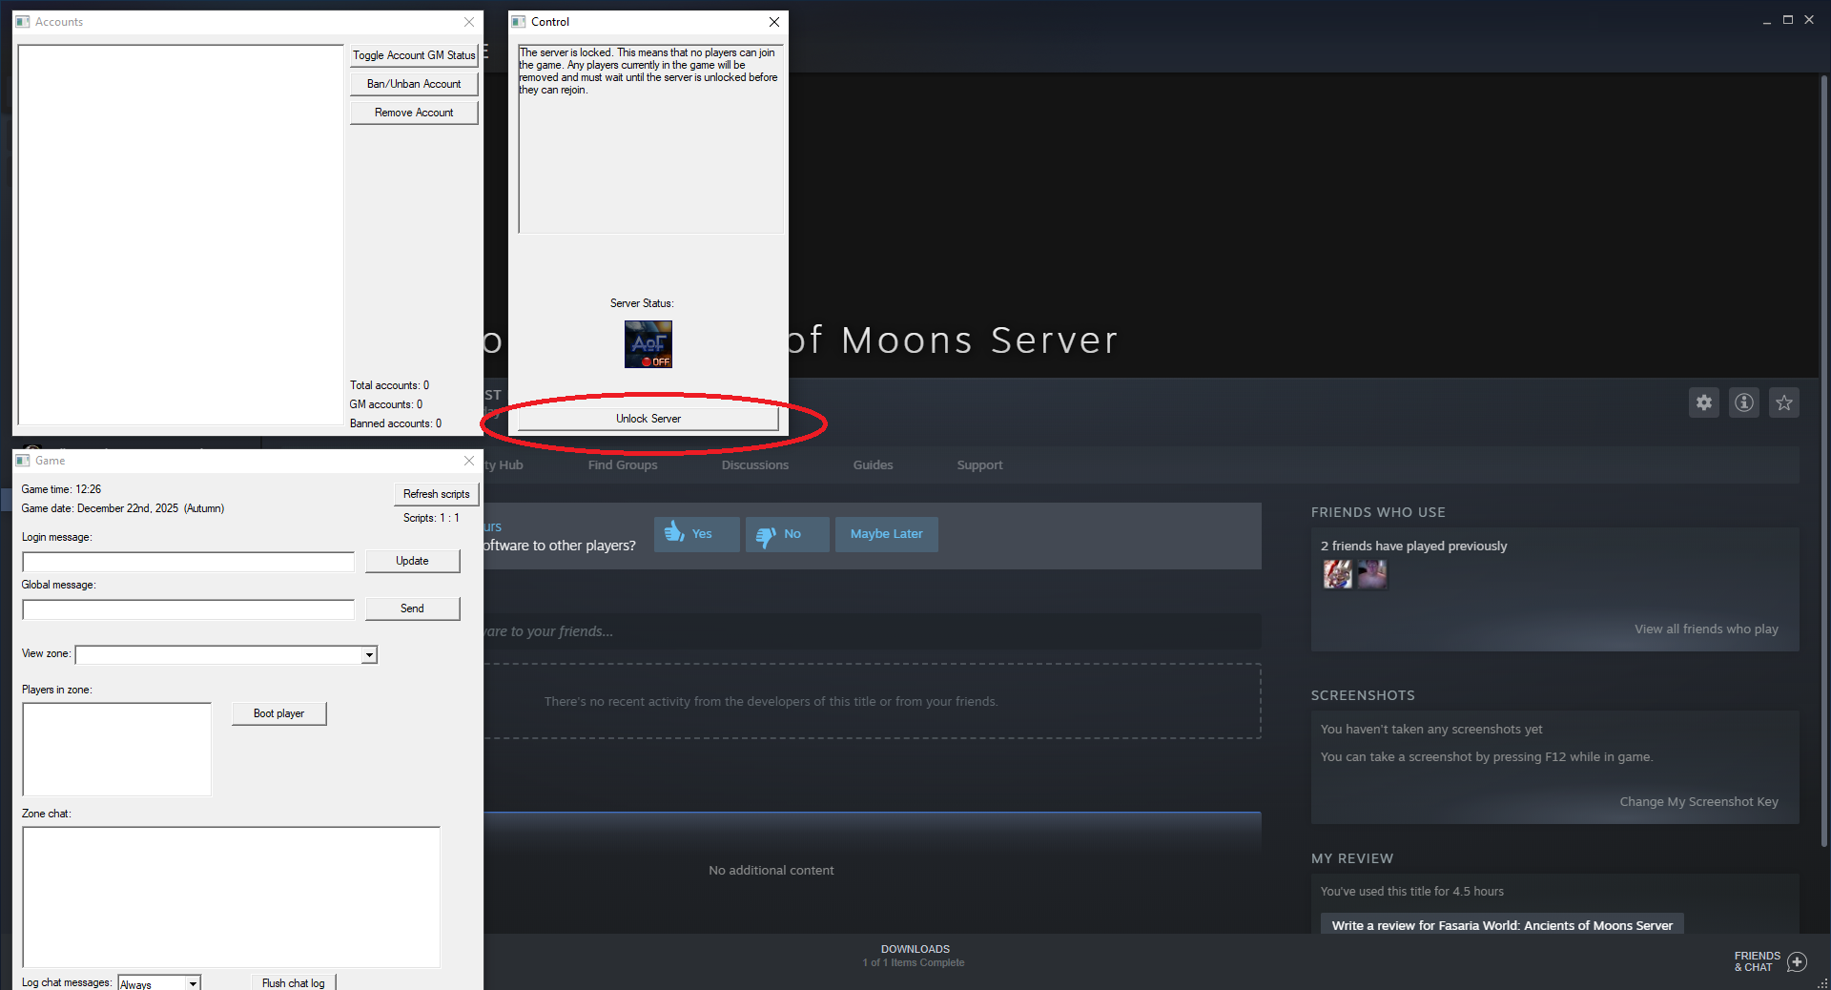Screen dimensions: 1831x990
Task: Click the thumbs down No recommendation
Action: (x=787, y=534)
